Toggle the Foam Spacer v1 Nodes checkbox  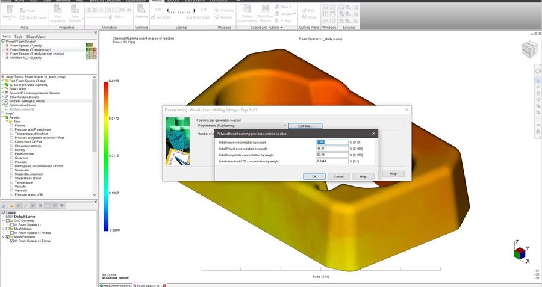tap(12, 233)
